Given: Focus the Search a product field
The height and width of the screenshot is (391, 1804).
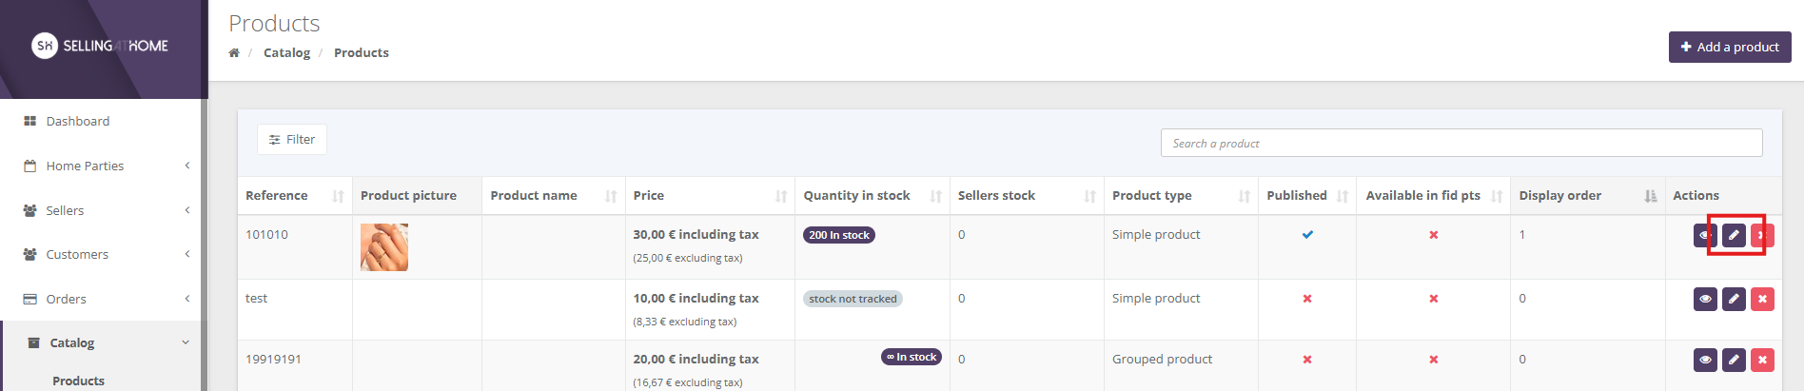Looking at the screenshot, I should point(1461,144).
